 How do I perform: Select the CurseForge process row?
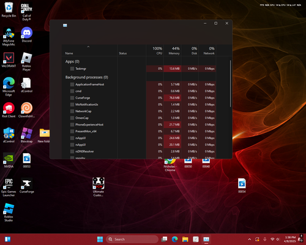pos(139,98)
